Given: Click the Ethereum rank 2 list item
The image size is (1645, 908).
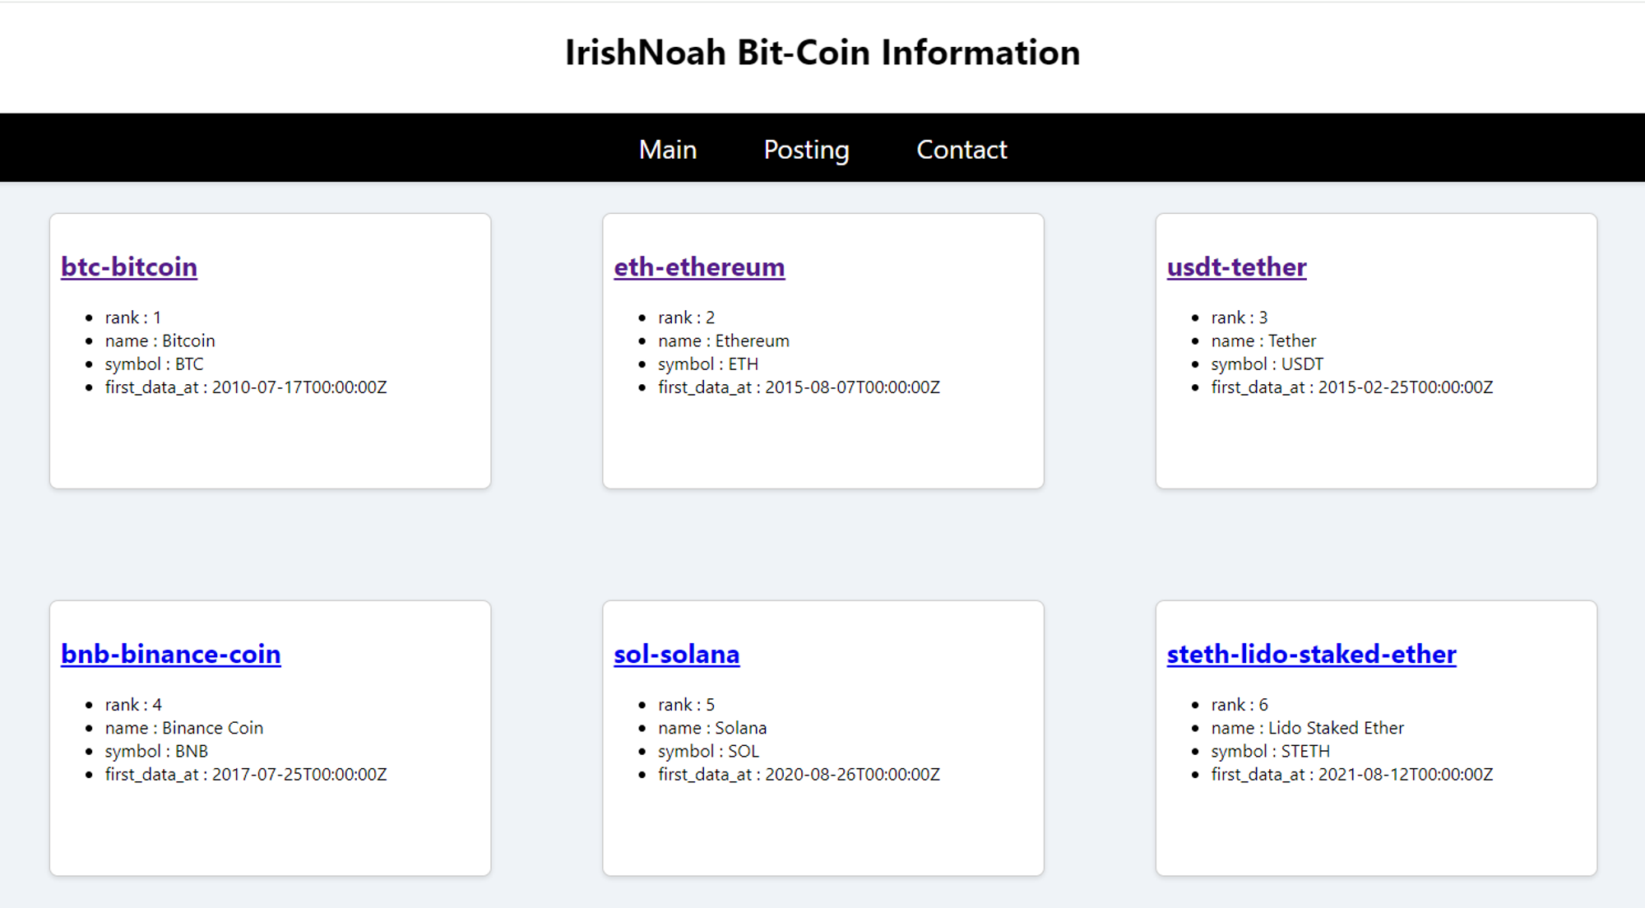Looking at the screenshot, I should point(686,317).
